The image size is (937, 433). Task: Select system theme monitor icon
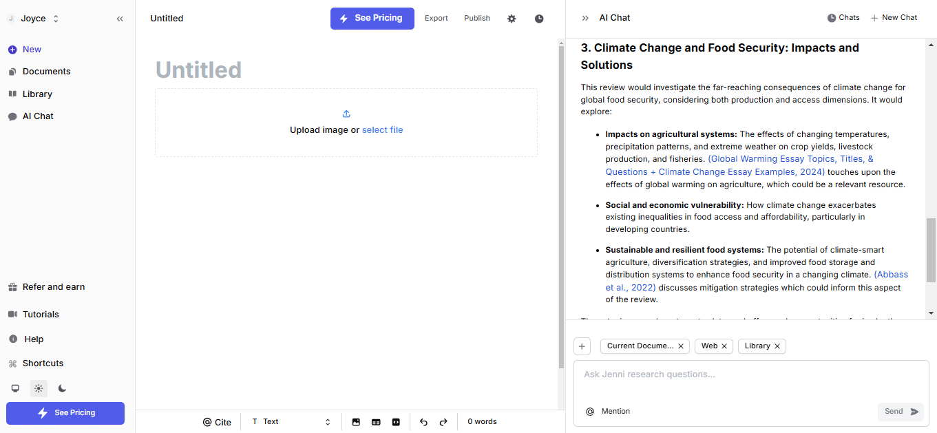coord(15,388)
